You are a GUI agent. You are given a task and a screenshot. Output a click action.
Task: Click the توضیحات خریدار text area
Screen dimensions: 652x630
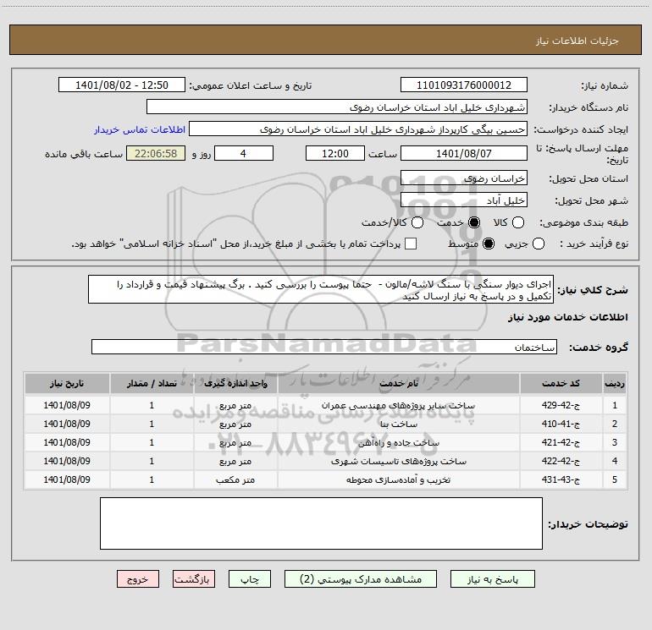pyautogui.click(x=321, y=523)
